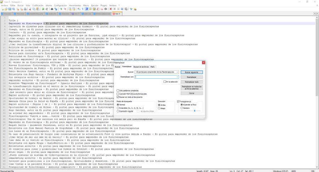Click the Redo toolbar icon
319x172 pixels.
click(47, 9)
